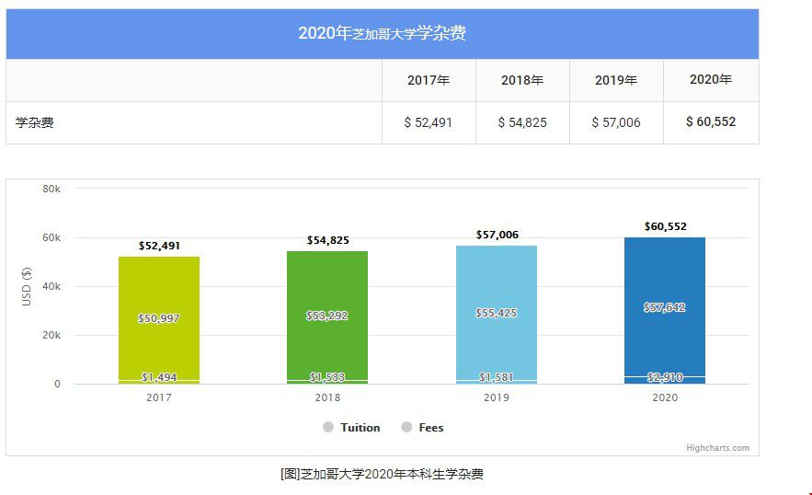This screenshot has width=812, height=495.
Task: Click the 2017 tuition bar labeled $50,997
Action: click(x=159, y=318)
